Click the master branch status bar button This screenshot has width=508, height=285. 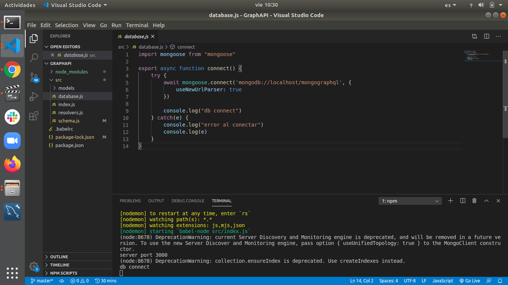pos(42,281)
